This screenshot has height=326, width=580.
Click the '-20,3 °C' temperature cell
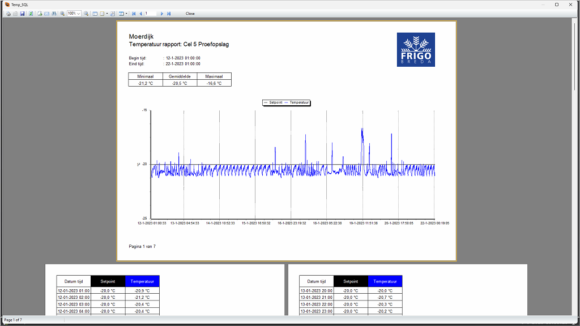(x=385, y=304)
